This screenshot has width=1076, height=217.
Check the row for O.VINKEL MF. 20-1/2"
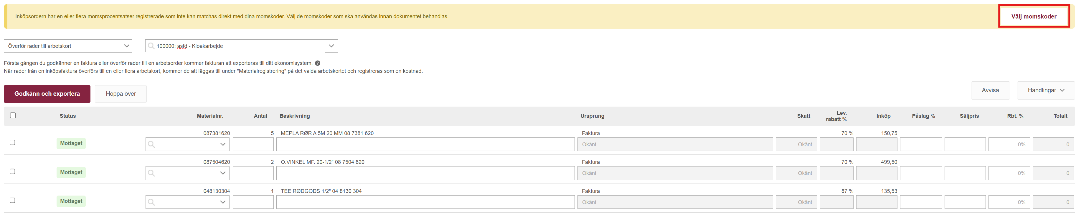(x=13, y=171)
